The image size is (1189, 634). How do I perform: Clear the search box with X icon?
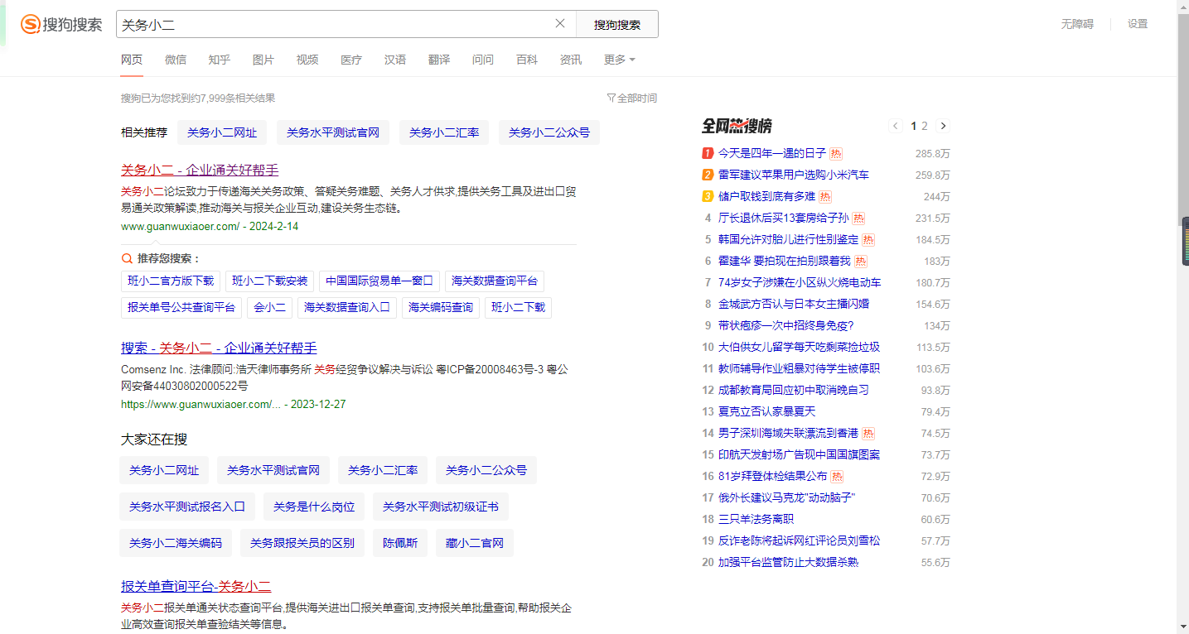(x=560, y=23)
